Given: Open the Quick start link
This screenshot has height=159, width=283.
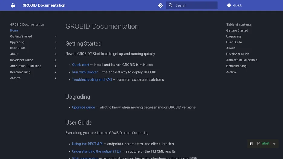Looking at the screenshot, I should [x=80, y=65].
